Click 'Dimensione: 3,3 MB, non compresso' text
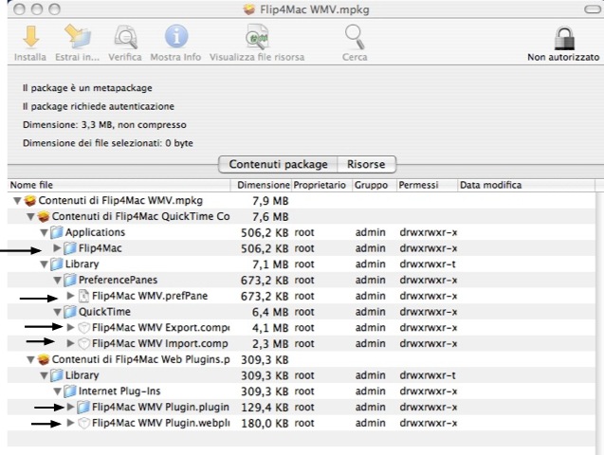 (104, 125)
